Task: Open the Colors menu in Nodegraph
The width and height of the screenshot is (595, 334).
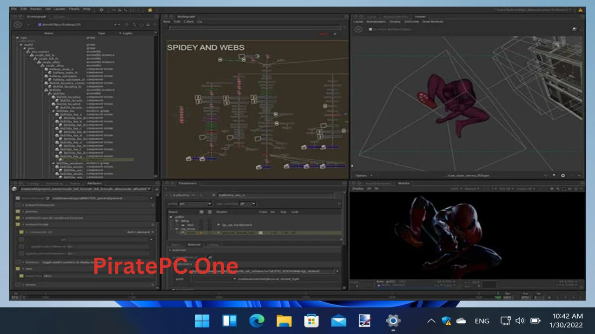Action: 188,21
